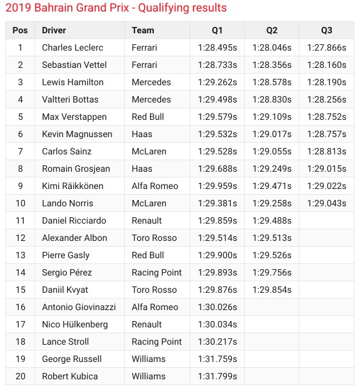Click the Kevin Magnussen driver cell
Viewport: 355px width, 387px height.
tap(79, 134)
